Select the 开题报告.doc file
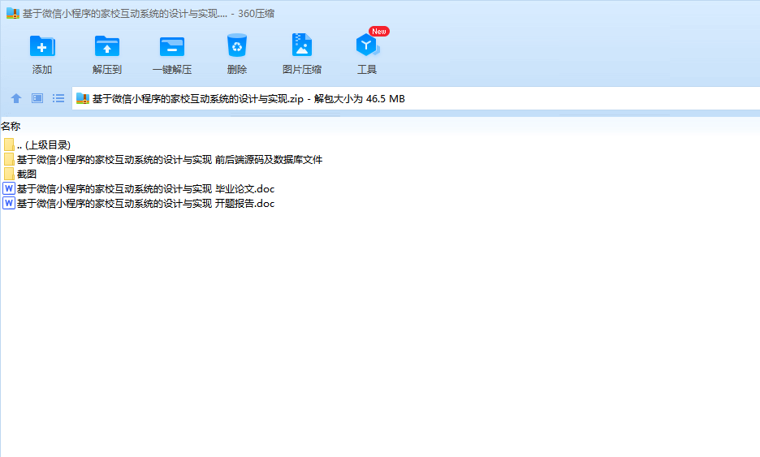760x457 pixels. click(x=139, y=203)
